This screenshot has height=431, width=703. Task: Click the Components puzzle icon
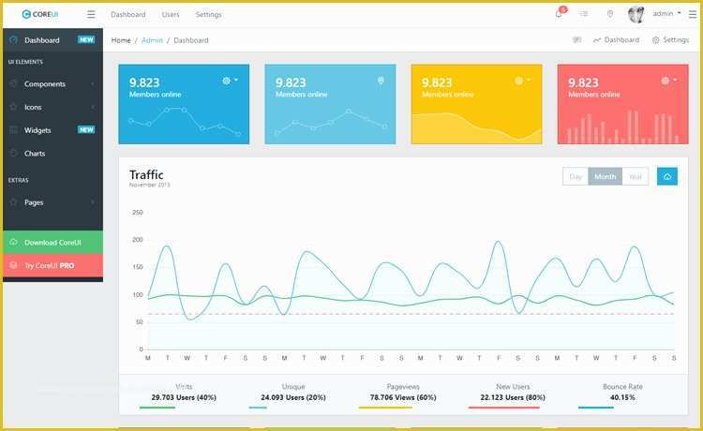(x=13, y=83)
